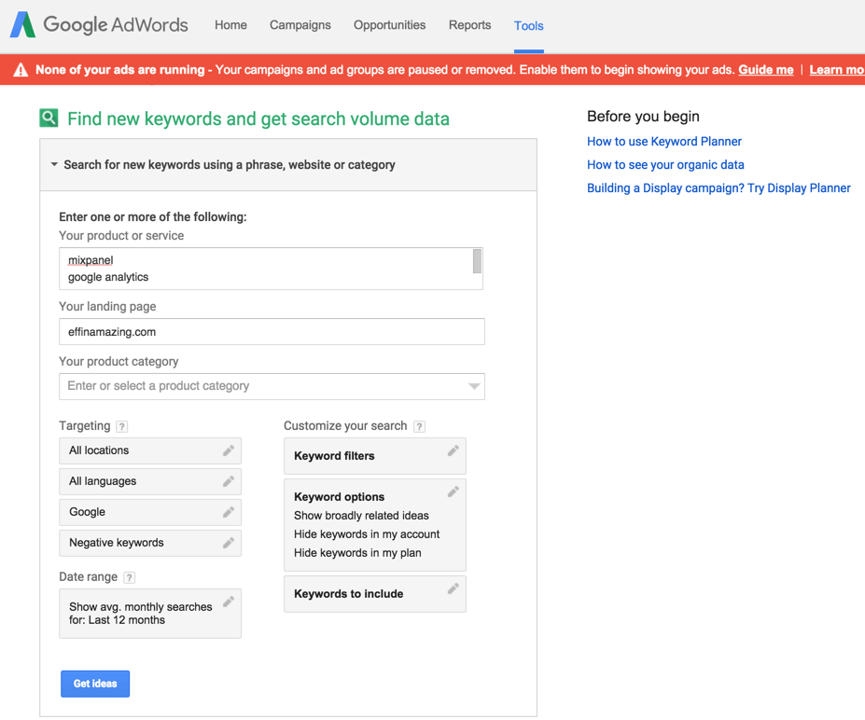
Task: Click the 'Your landing page' label
Action: tap(107, 307)
